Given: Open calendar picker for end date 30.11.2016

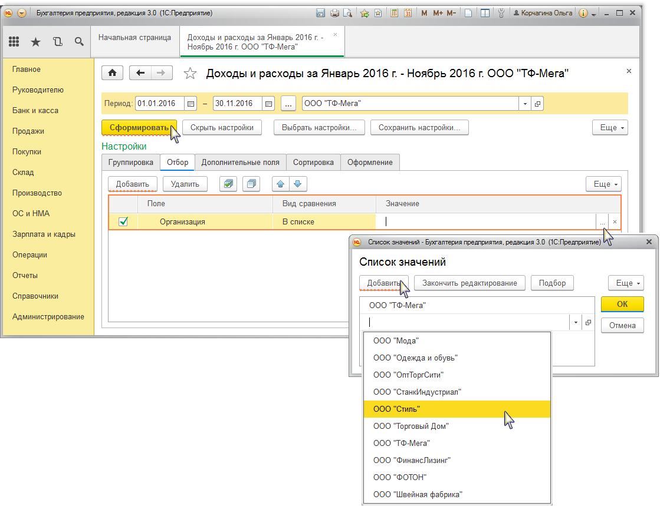Looking at the screenshot, I should (x=268, y=104).
